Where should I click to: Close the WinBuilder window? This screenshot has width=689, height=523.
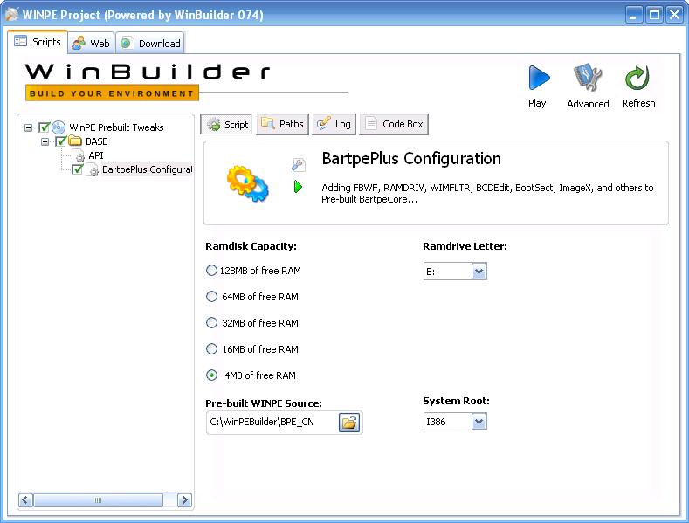click(x=675, y=15)
